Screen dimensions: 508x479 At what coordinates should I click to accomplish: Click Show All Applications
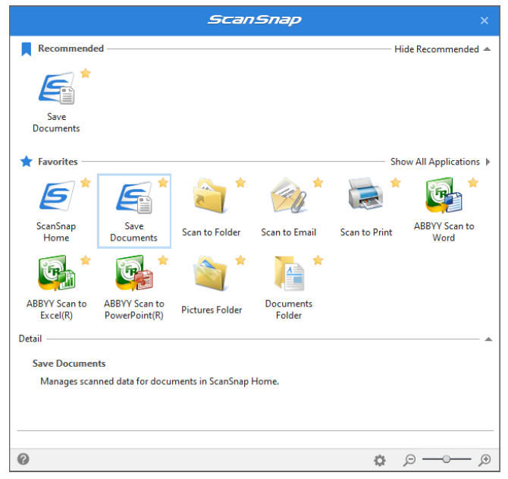[x=434, y=162]
